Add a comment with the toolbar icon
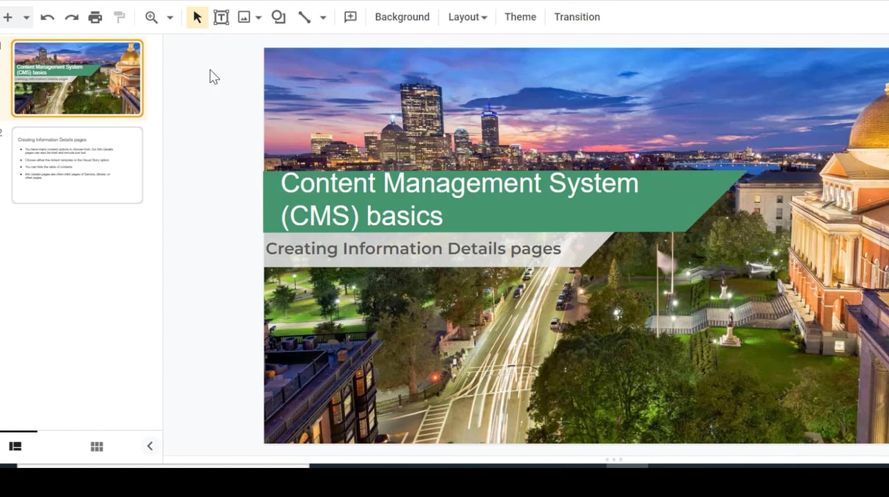The image size is (889, 497). coord(350,17)
